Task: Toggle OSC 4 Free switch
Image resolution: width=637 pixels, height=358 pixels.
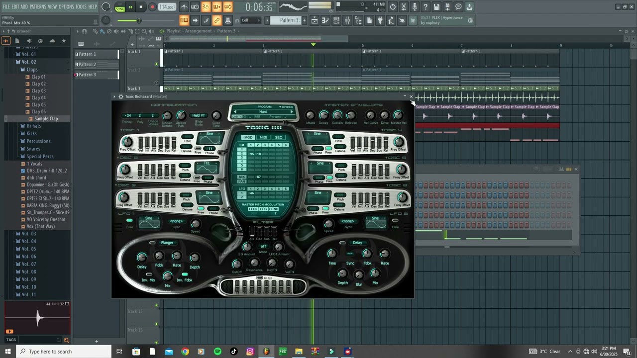Action: [x=328, y=148]
